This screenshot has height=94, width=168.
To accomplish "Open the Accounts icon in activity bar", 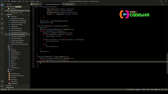I will click(x=2, y=81).
